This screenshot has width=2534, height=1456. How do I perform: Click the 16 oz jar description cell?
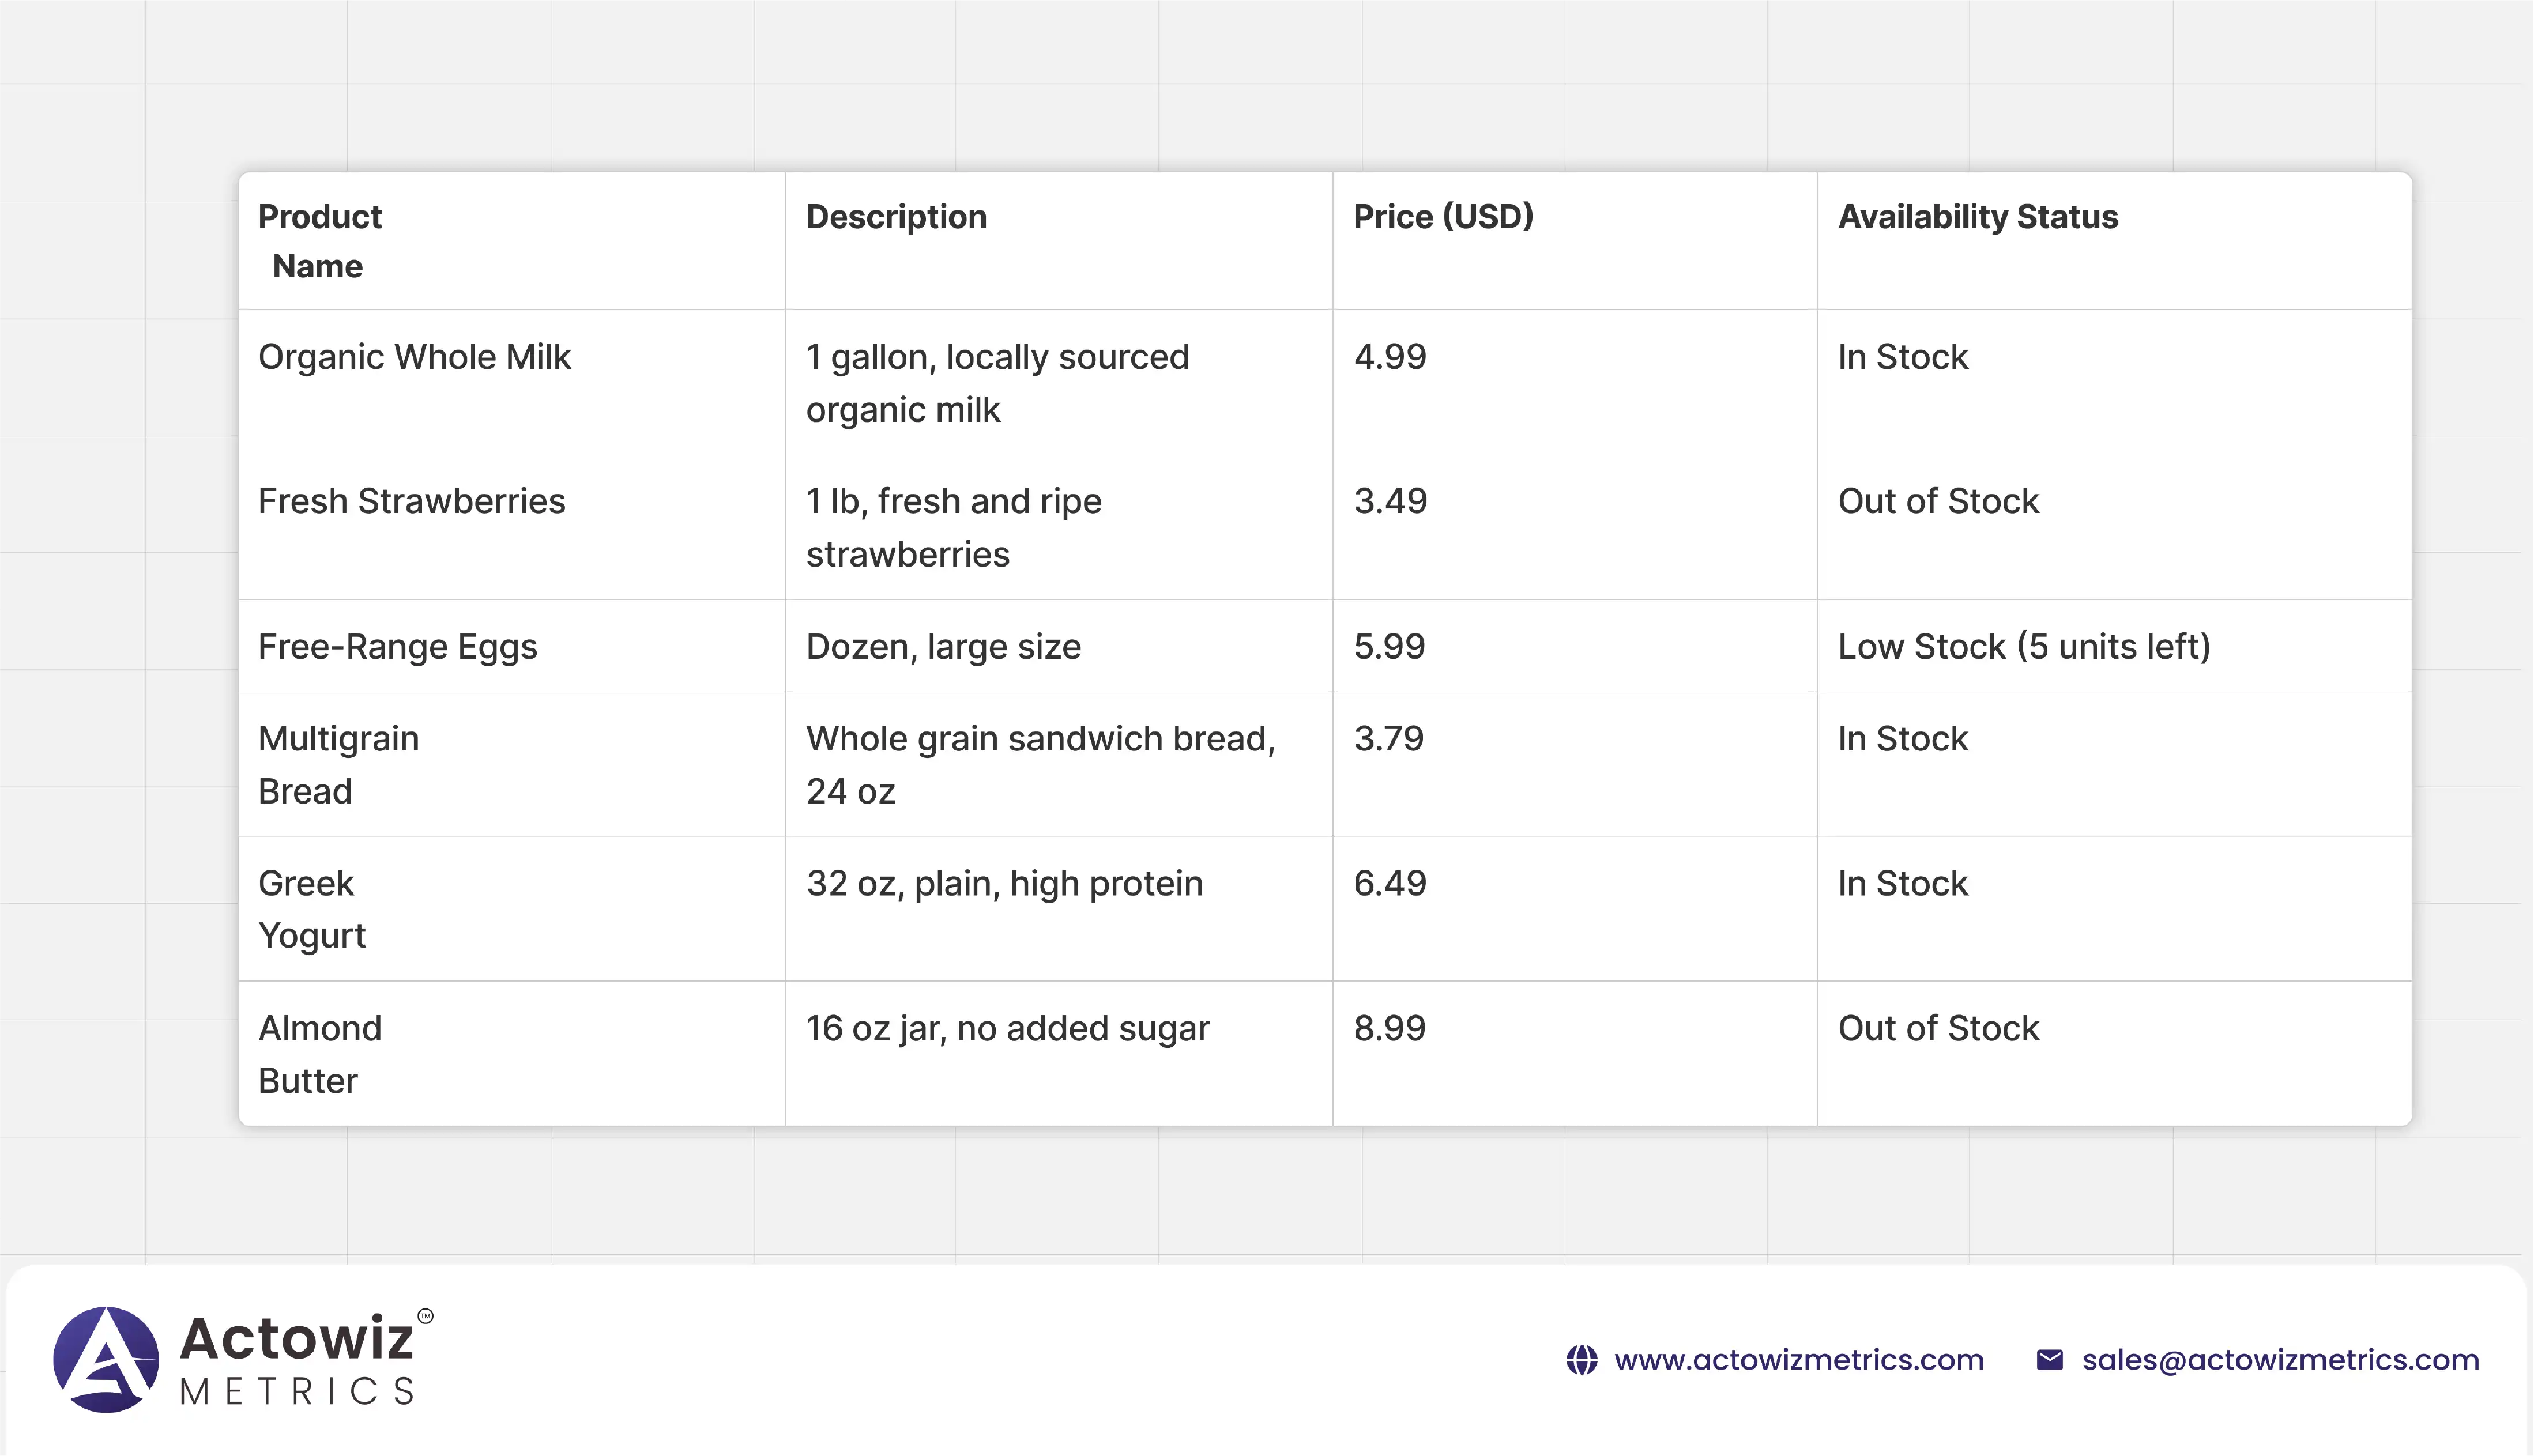1007,1028
